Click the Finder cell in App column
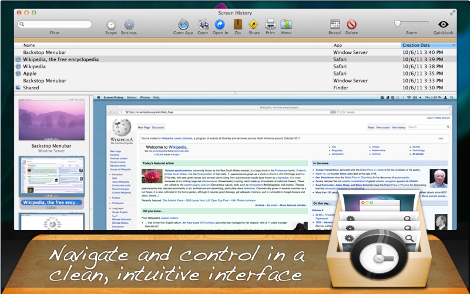470x294 pixels. tap(341, 88)
